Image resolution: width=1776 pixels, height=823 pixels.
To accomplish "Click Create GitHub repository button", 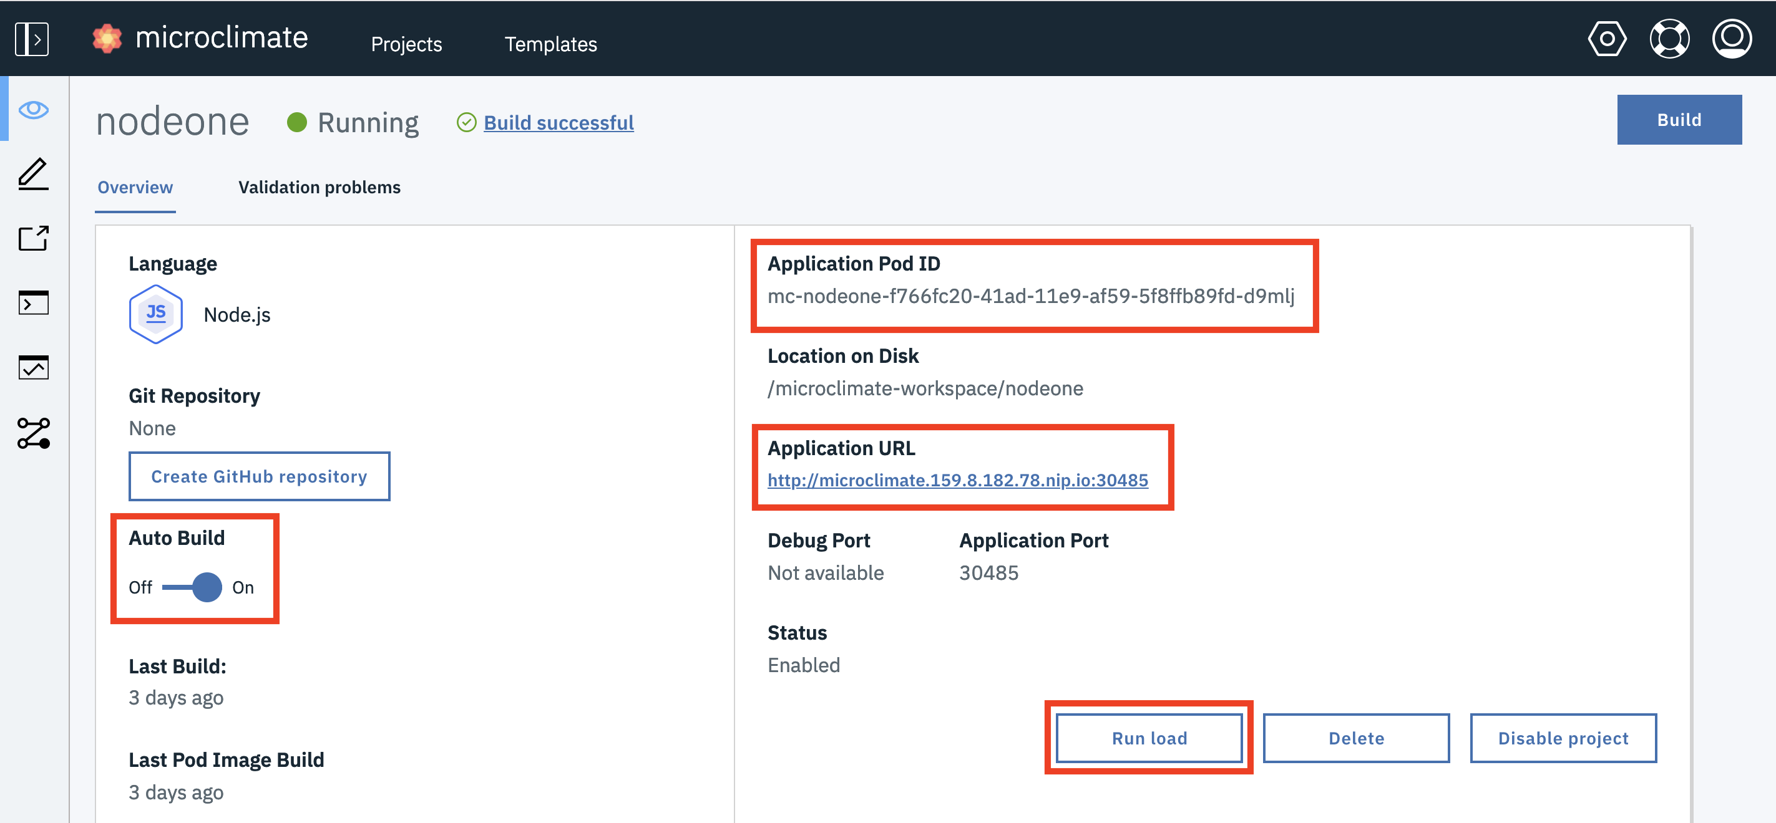I will (259, 476).
